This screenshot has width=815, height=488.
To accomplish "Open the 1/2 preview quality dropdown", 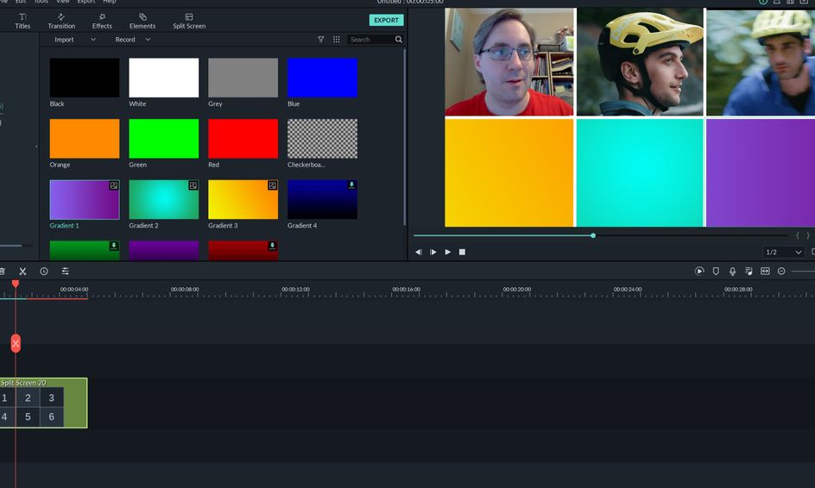I will pyautogui.click(x=783, y=252).
